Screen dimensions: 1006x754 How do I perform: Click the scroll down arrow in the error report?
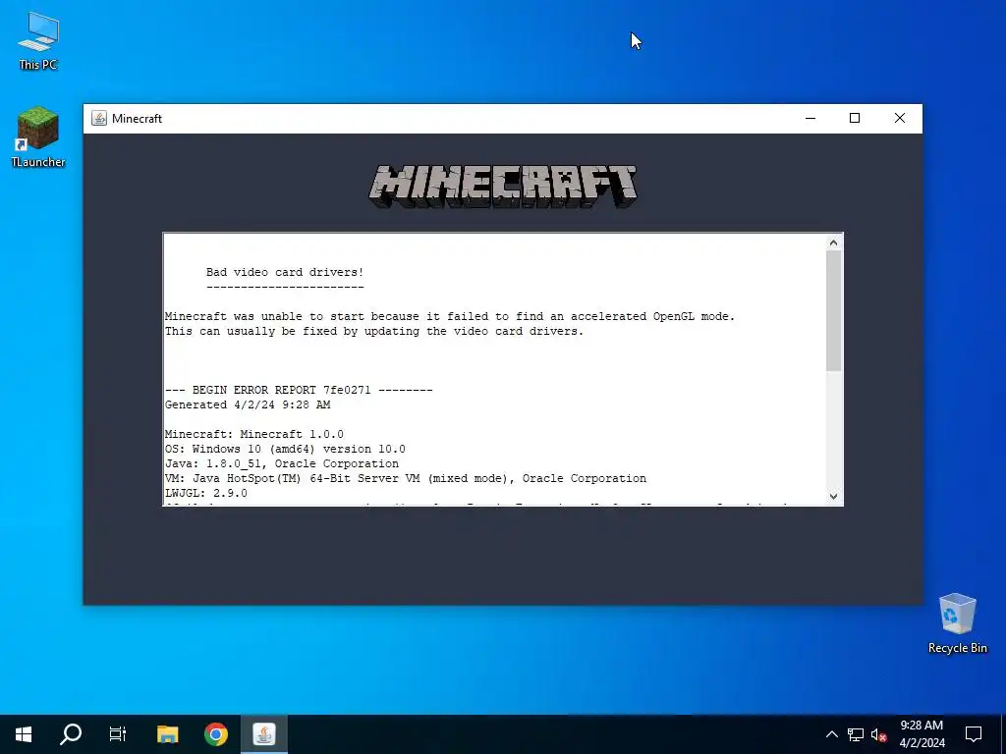(833, 496)
